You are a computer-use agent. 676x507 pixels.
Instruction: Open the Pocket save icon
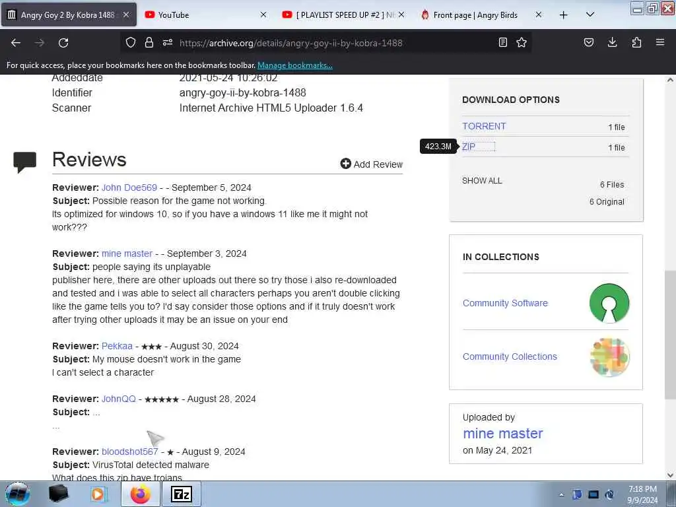(x=589, y=42)
